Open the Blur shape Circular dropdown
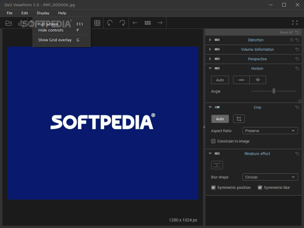This screenshot has width=304, height=228. [270, 177]
